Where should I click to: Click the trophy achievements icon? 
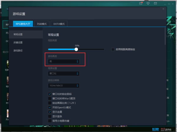pos(148,4)
